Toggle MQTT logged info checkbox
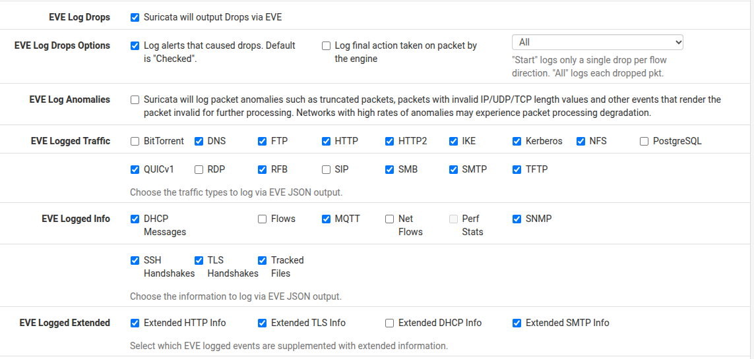This screenshot has width=754, height=359. 326,219
